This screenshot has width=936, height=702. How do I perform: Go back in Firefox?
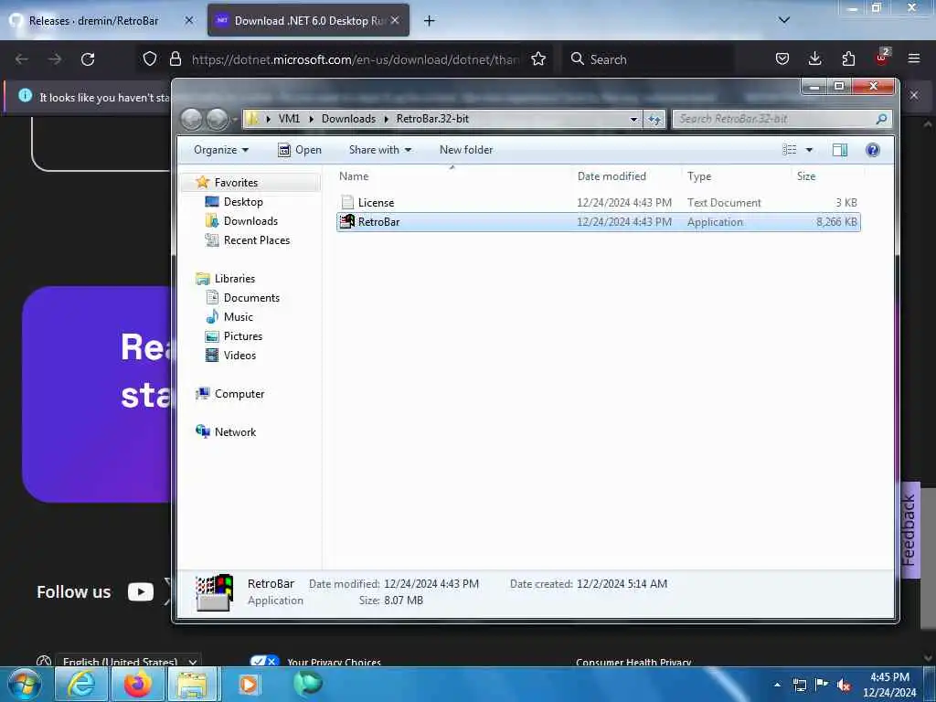[22, 59]
